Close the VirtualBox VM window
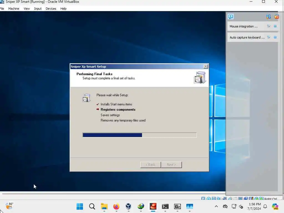 276,2
